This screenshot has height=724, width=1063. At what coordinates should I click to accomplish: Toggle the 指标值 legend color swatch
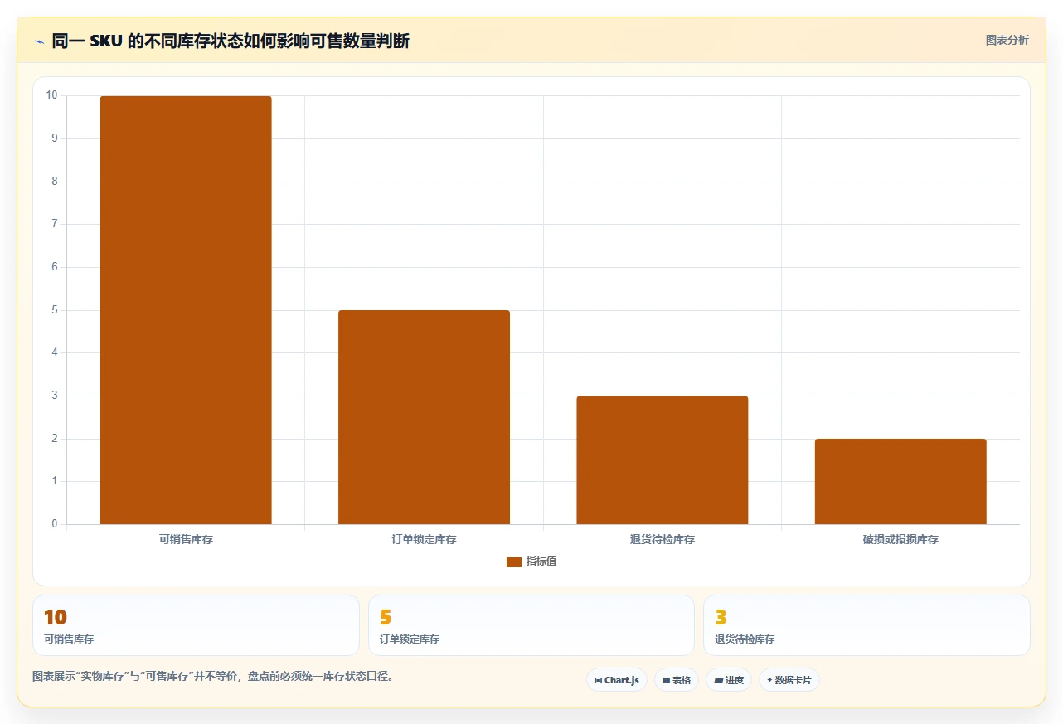(514, 562)
